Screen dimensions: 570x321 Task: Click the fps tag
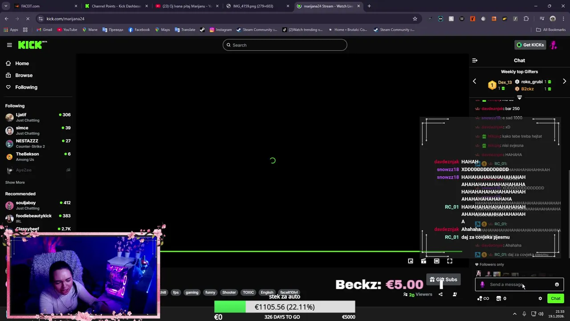176,292
